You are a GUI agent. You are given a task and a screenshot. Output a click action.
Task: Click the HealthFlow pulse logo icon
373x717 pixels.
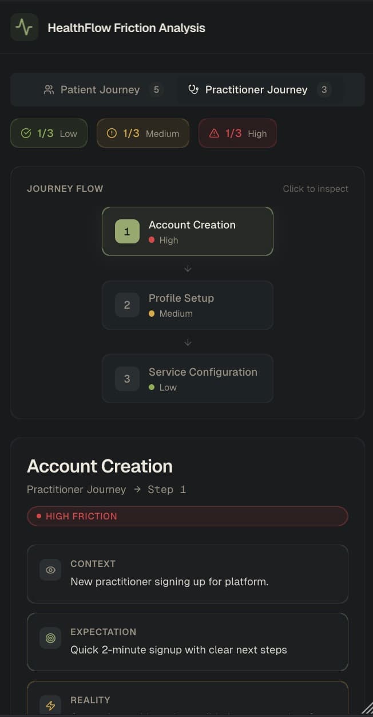tap(24, 27)
